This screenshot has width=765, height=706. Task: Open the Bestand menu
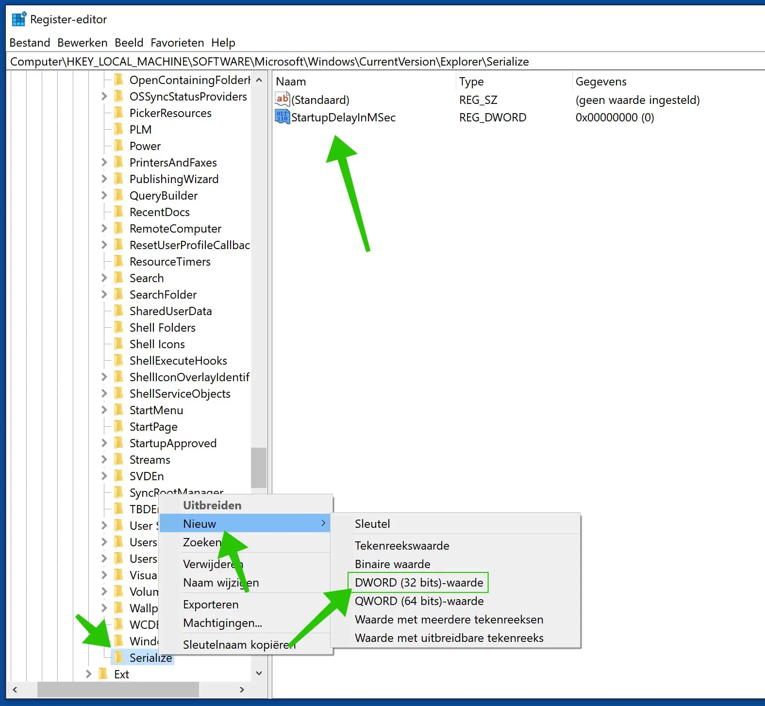pyautogui.click(x=30, y=43)
